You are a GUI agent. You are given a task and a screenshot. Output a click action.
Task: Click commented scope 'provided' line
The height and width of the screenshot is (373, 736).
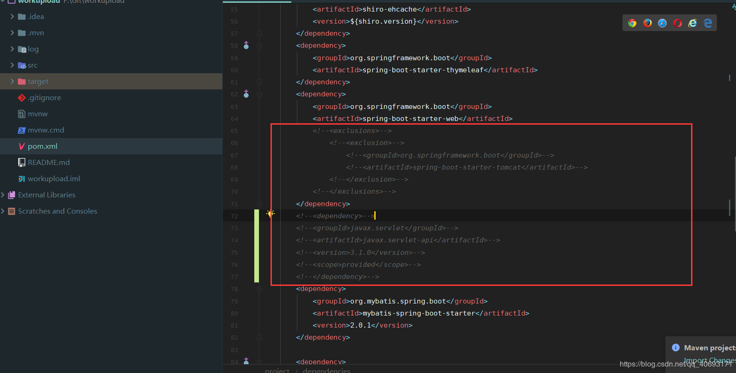tap(359, 265)
